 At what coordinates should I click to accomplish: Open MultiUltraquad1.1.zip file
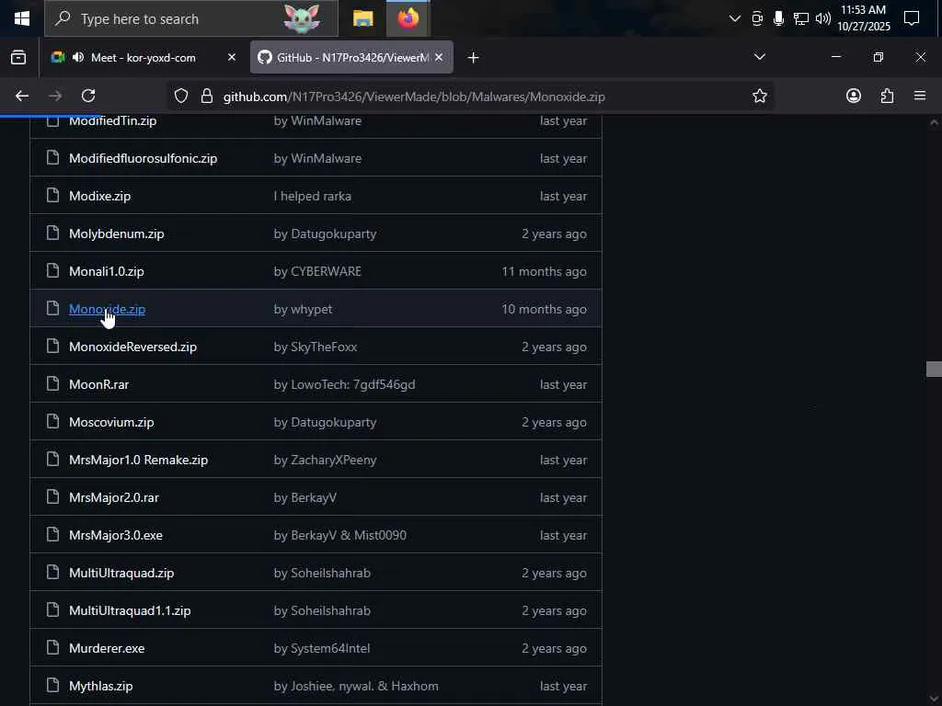coord(130,610)
